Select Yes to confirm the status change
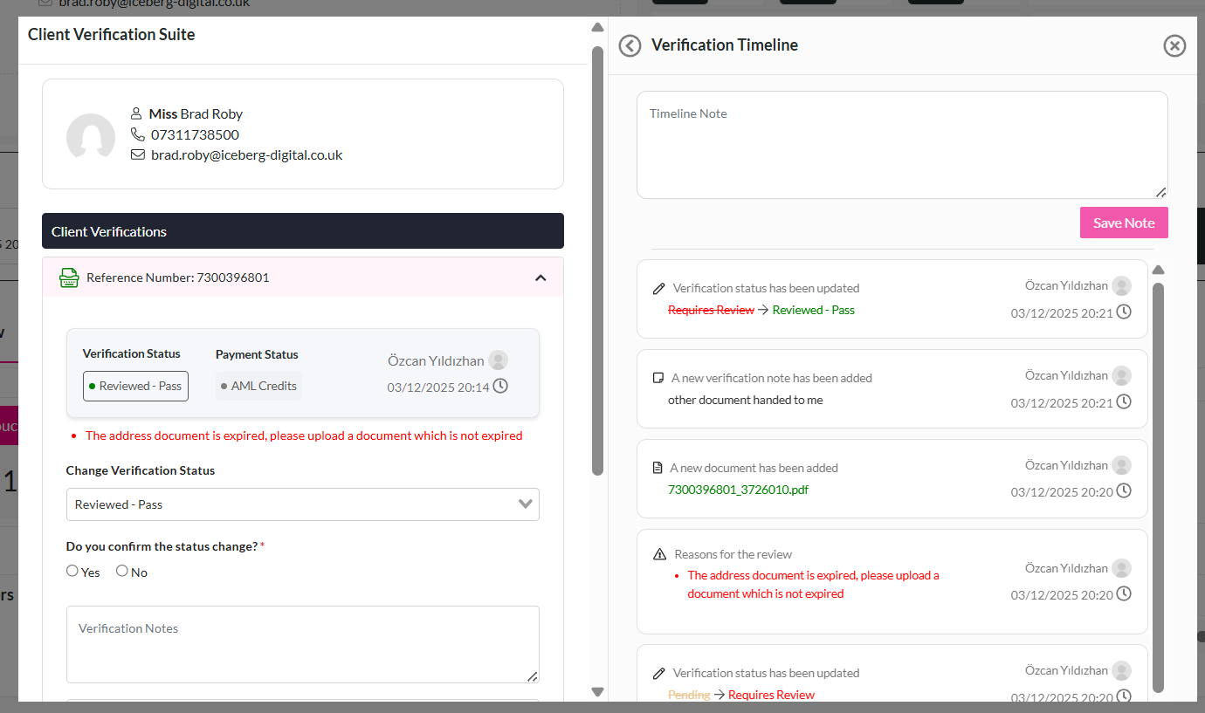 coord(72,572)
